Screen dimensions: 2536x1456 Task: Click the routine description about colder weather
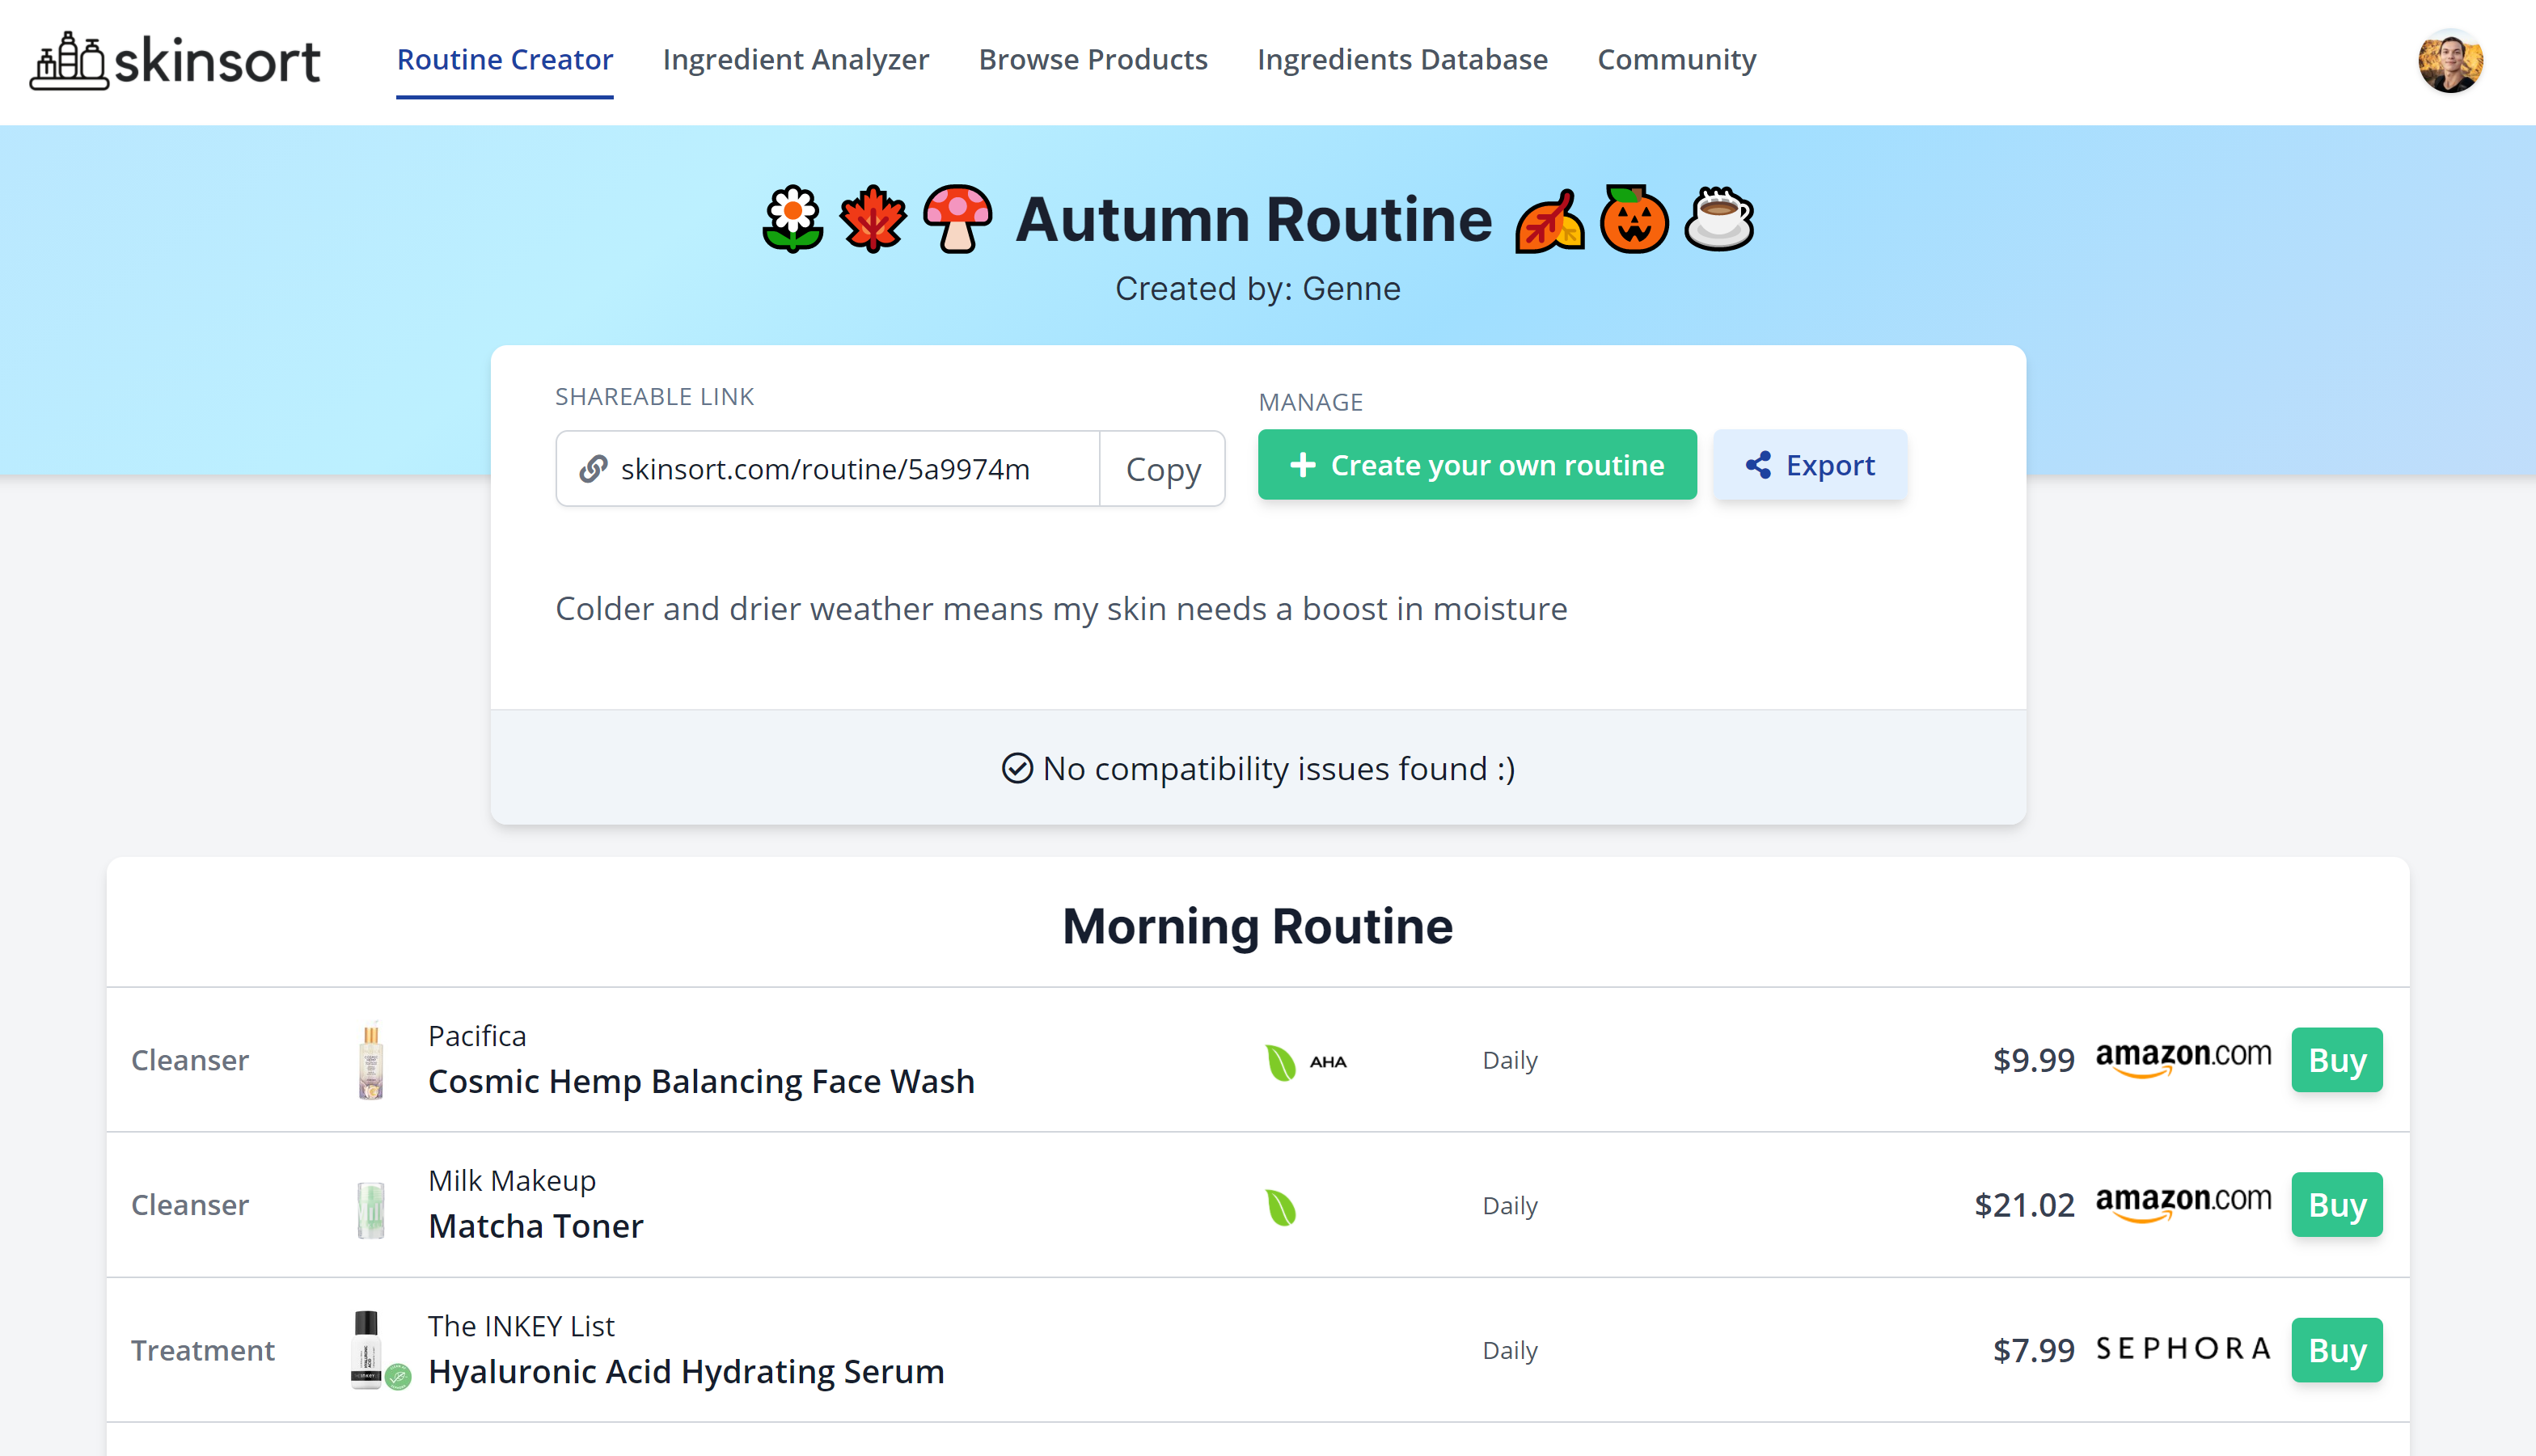click(x=1061, y=609)
